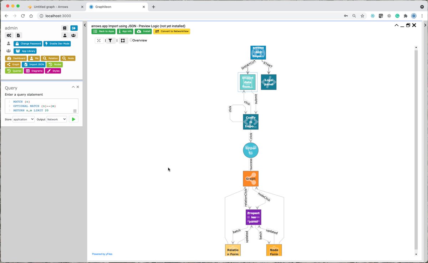Run query with the green play button

point(73,119)
